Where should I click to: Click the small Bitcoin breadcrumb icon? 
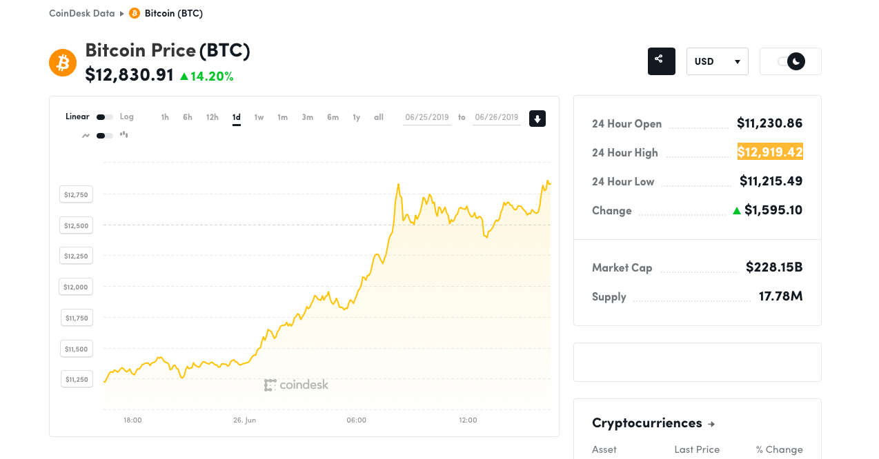click(135, 13)
